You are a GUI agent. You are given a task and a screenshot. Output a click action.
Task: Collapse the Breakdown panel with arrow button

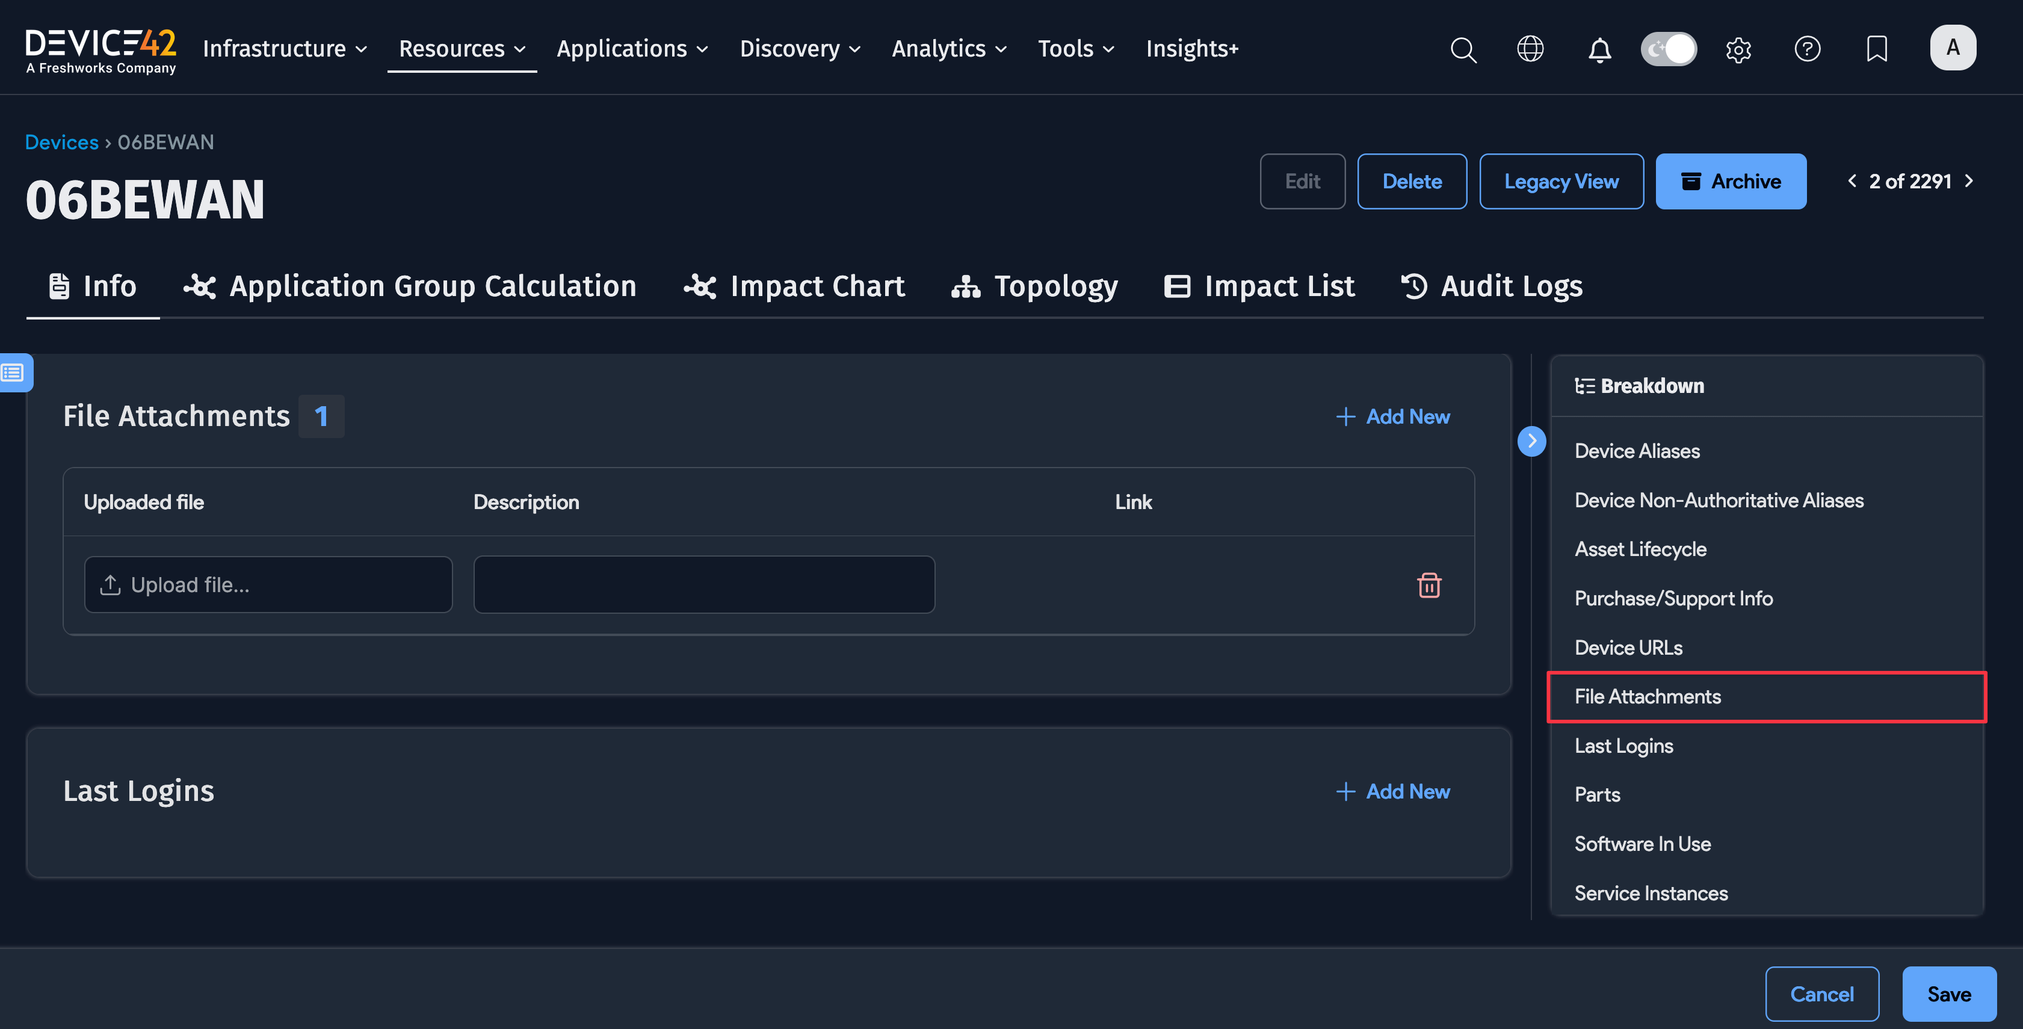1531,440
